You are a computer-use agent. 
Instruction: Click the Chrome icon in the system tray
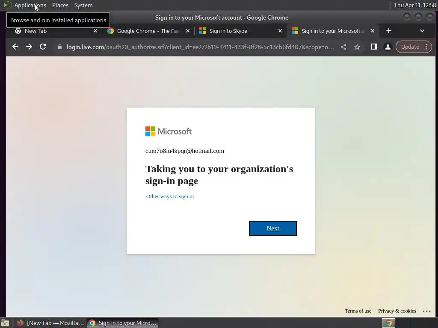coord(388,323)
